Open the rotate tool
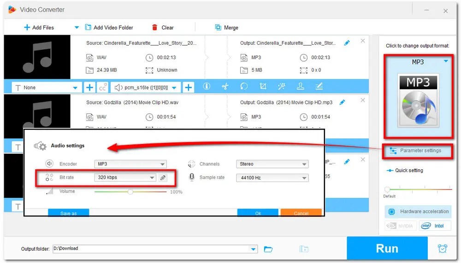Screen dimensions: 461x263 (244, 86)
